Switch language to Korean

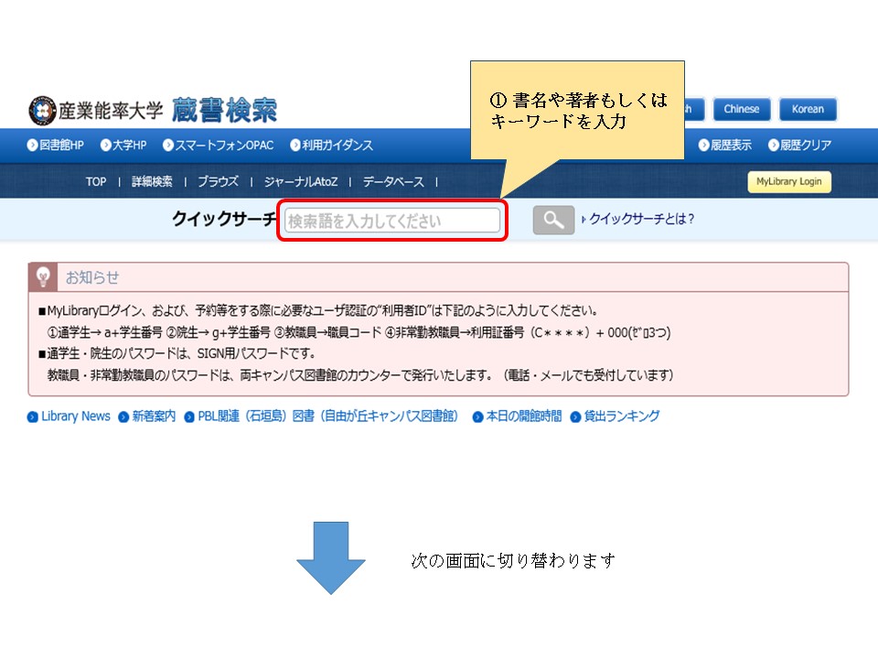tap(808, 109)
